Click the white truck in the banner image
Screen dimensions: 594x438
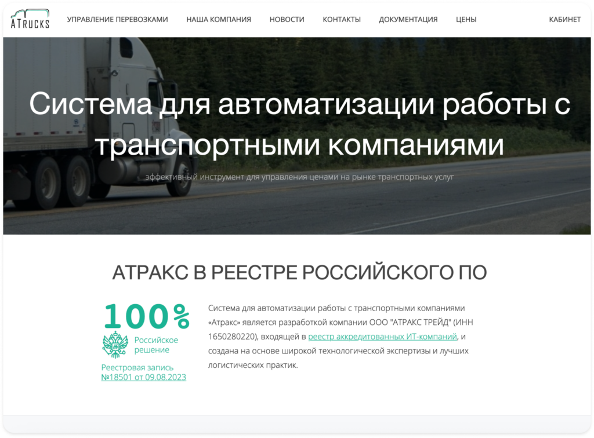pos(87,116)
